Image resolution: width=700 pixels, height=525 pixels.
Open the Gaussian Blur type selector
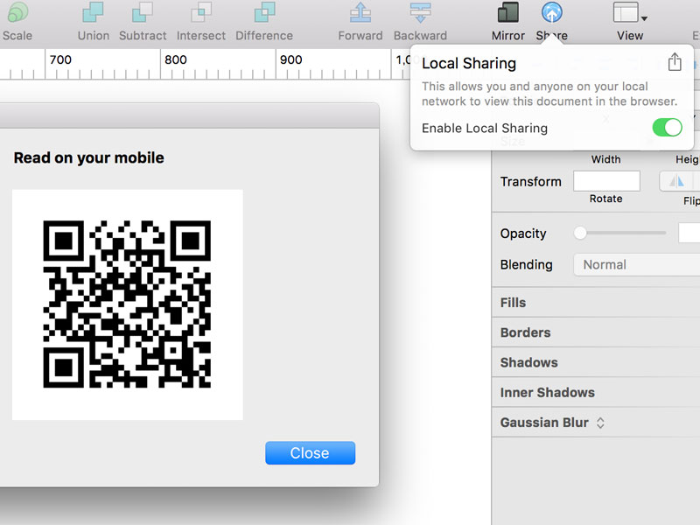[600, 423]
